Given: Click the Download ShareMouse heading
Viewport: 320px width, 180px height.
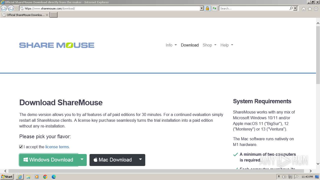Looking at the screenshot, I should tap(61, 102).
